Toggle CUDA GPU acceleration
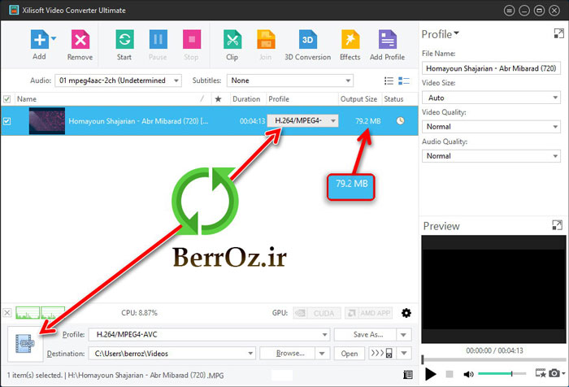 314,313
